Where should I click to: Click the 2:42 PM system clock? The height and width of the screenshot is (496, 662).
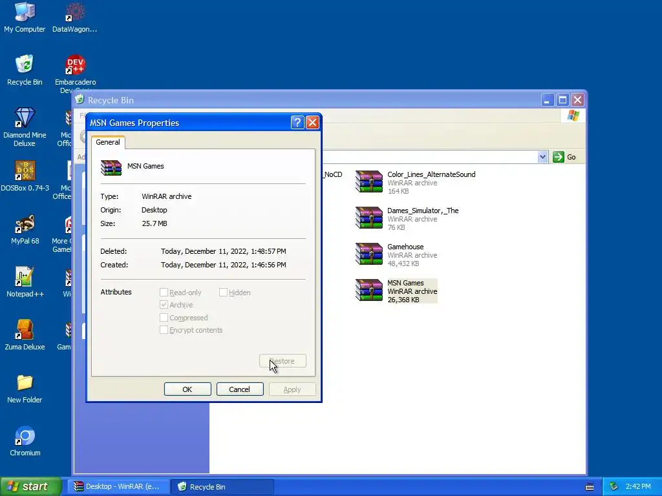[x=638, y=487]
